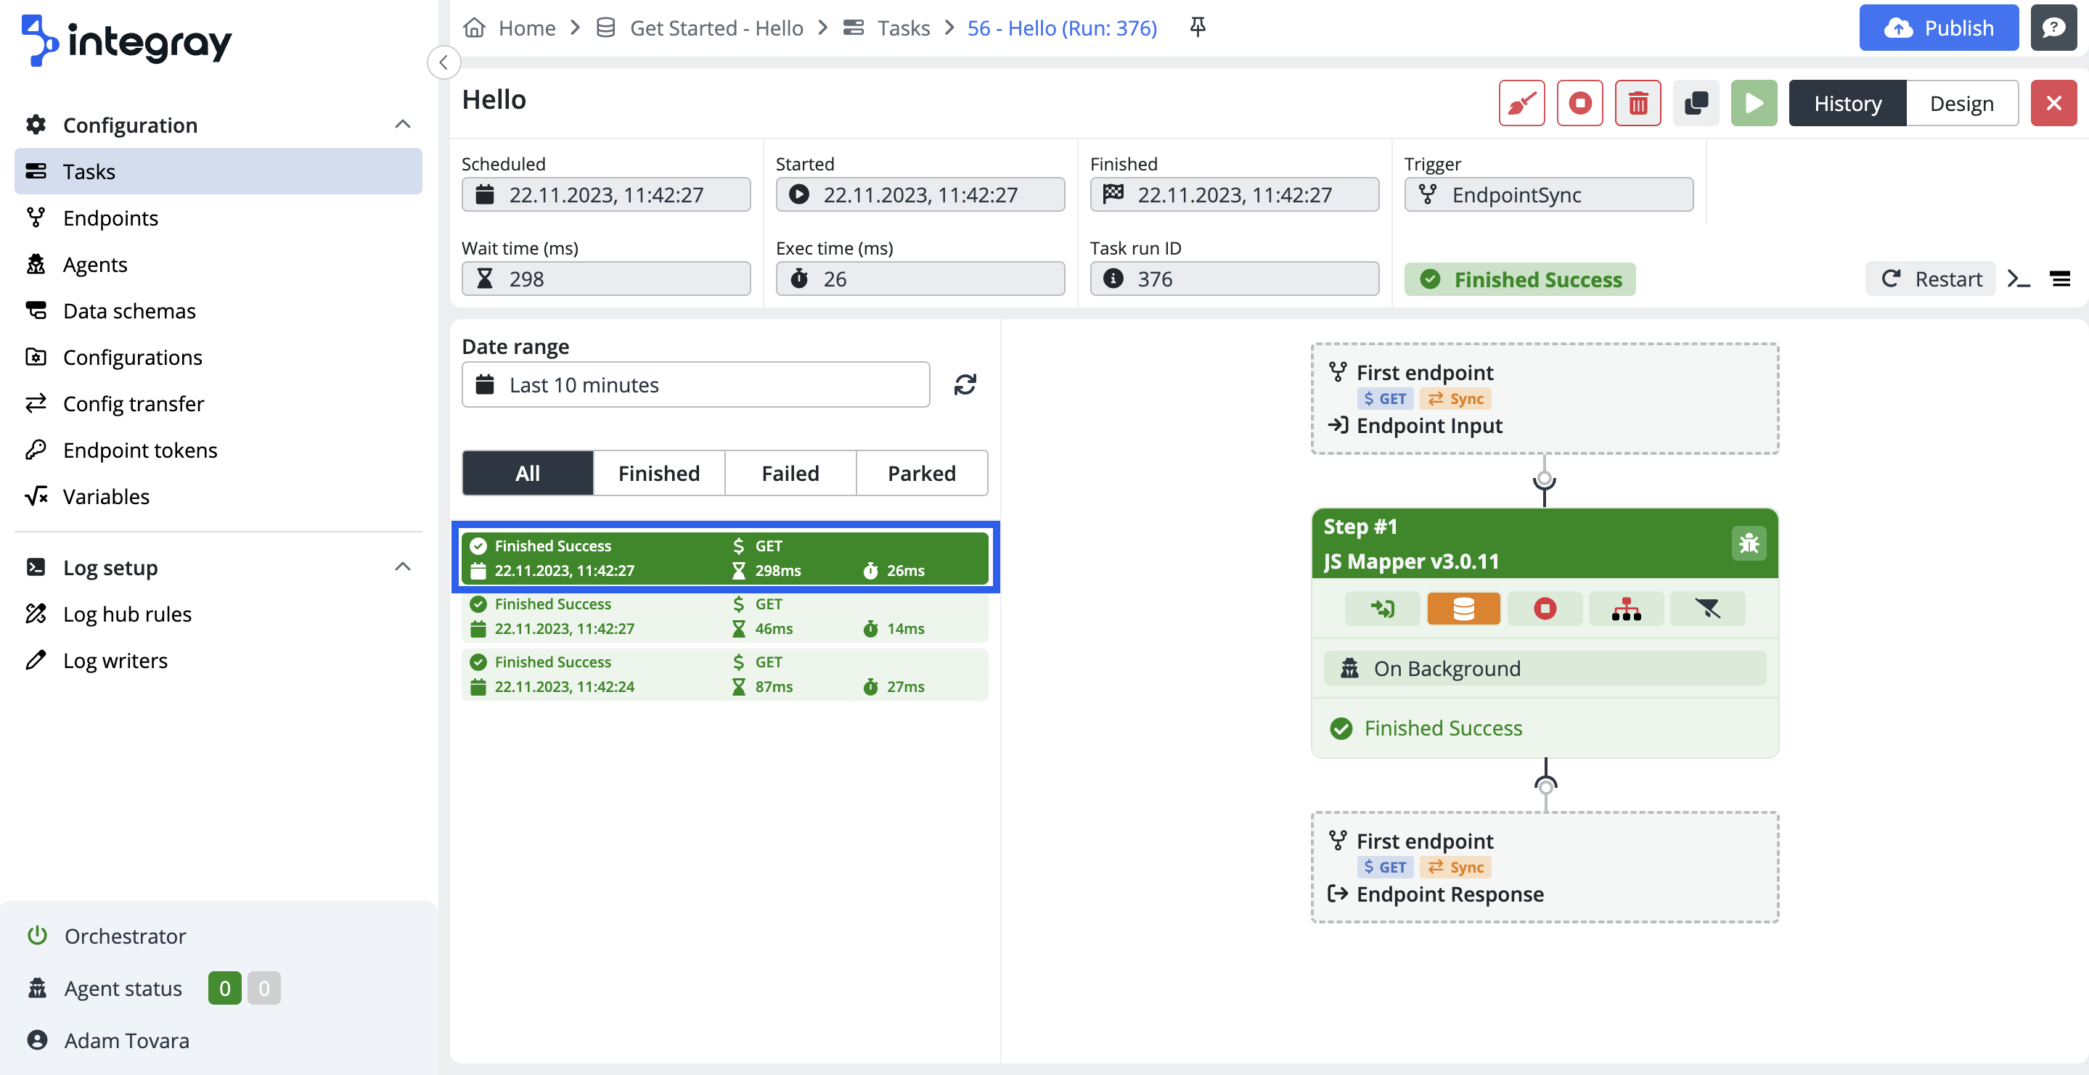Click the trash delete icon
This screenshot has height=1075, width=2089.
click(1638, 103)
